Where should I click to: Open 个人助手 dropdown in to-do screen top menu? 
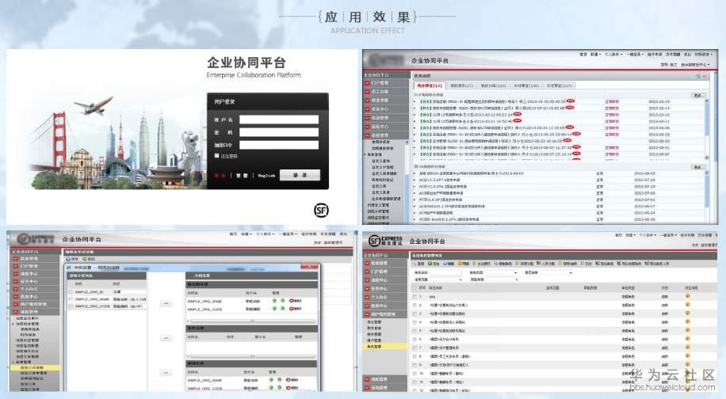613,55
